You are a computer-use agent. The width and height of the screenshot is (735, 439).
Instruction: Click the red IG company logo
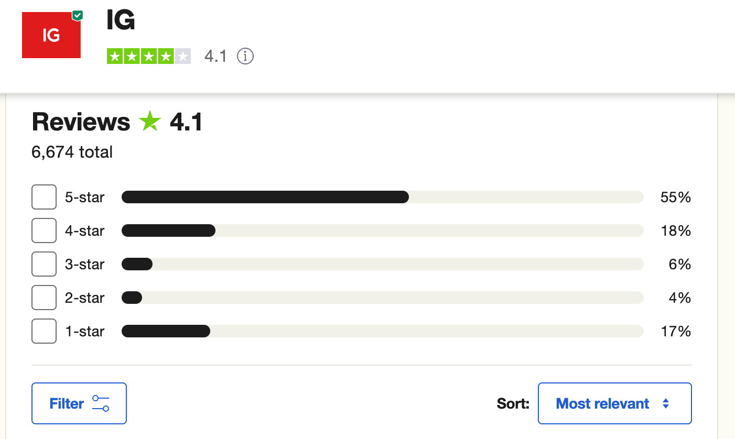51,35
